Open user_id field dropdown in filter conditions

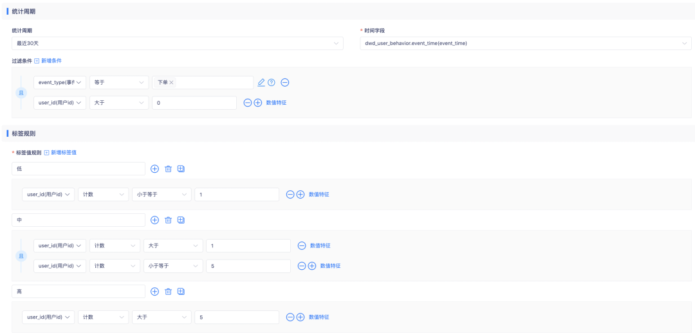pyautogui.click(x=60, y=103)
